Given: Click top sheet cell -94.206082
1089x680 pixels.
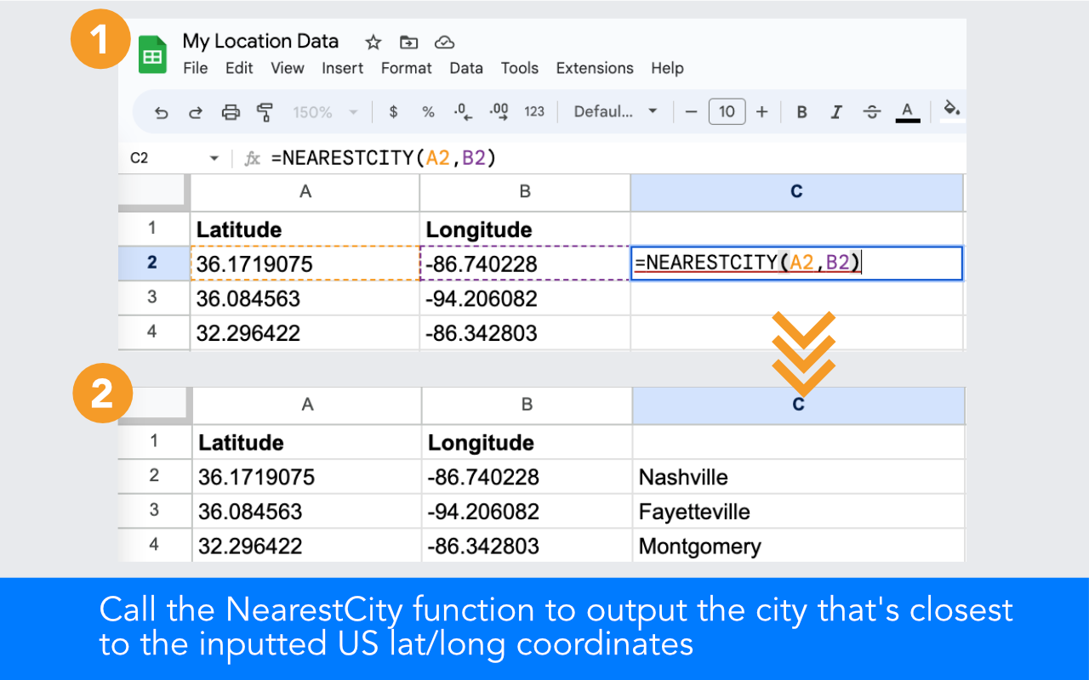Looking at the screenshot, I should tap(525, 298).
